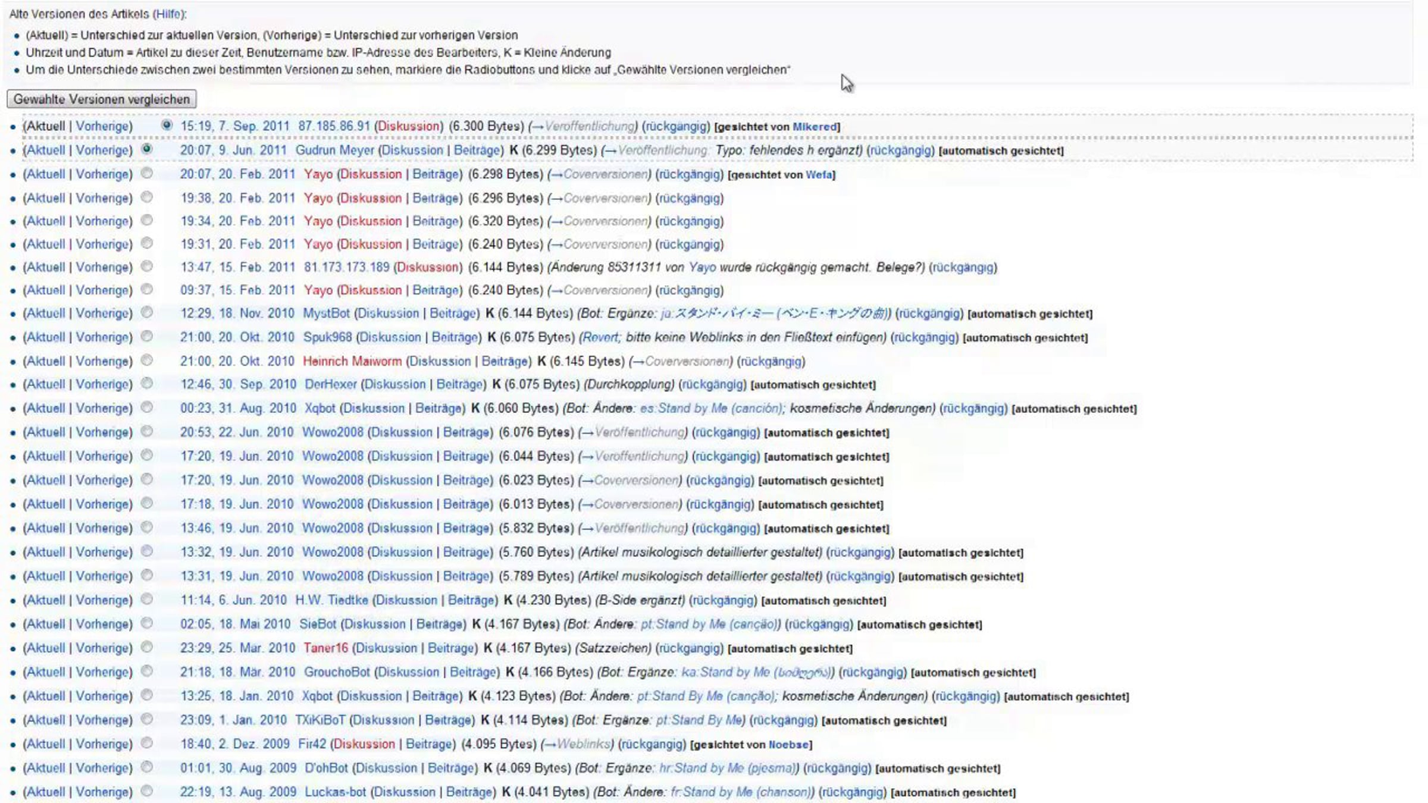
Task: Open the Wowo2008 user link at 13:31
Action: tap(332, 576)
